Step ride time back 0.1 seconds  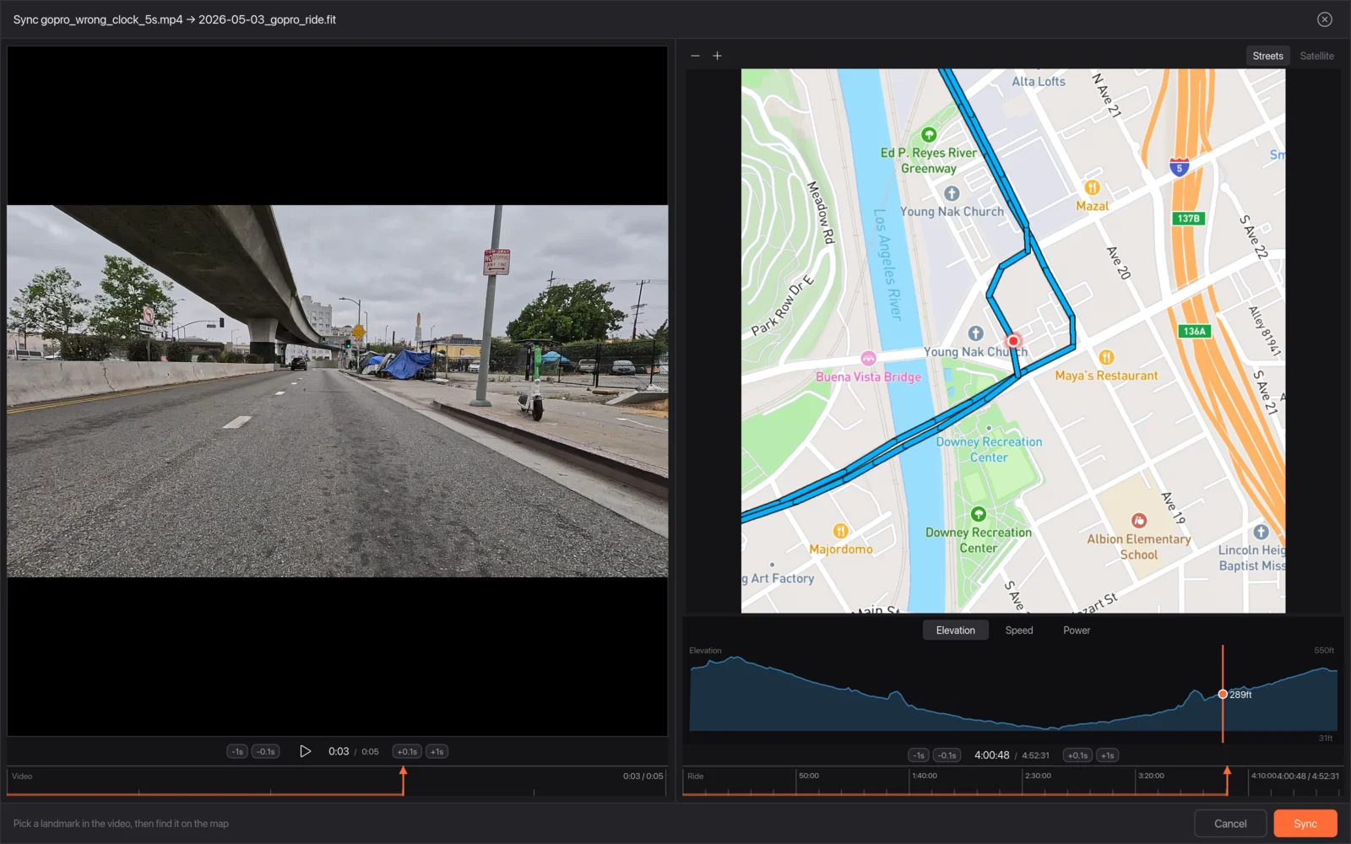[947, 755]
